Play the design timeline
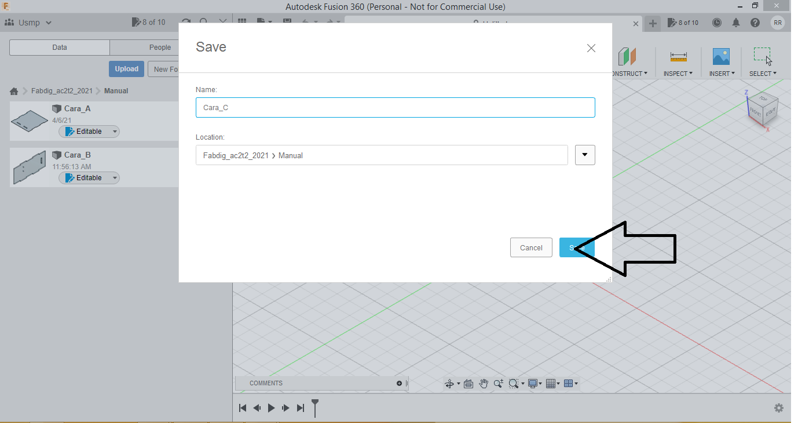 271,408
